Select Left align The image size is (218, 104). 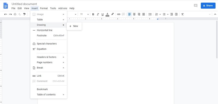click(130, 14)
